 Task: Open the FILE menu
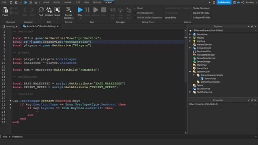pos(4,2)
